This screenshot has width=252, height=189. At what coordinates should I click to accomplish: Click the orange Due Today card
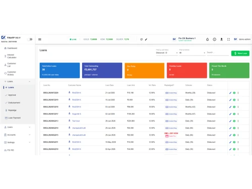pyautogui.click(x=145, y=71)
